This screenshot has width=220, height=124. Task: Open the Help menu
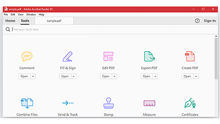coord(42,14)
